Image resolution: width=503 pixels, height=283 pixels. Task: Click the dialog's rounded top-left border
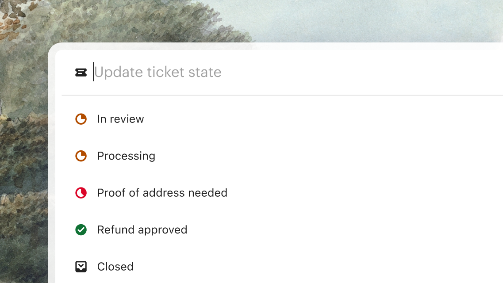(x=51, y=49)
